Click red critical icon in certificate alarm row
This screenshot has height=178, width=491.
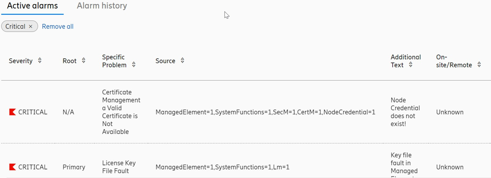[x=13, y=112]
